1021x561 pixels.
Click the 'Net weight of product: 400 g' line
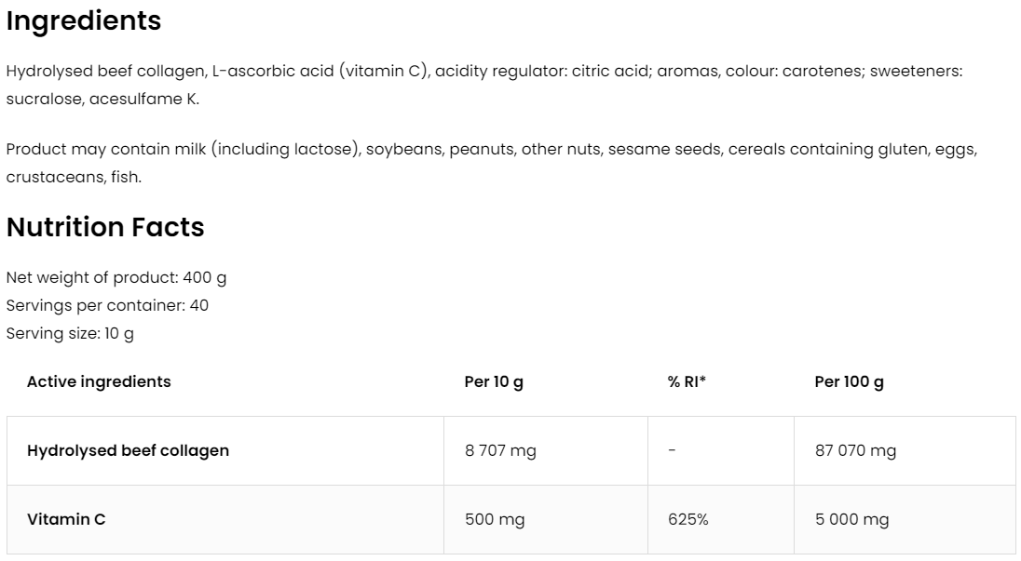pos(116,277)
